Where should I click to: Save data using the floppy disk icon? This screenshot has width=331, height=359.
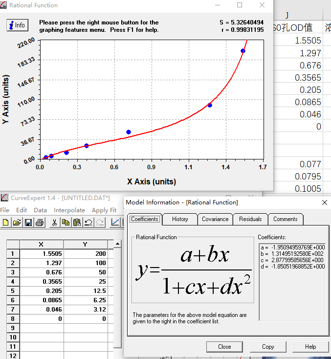[x=28, y=223]
